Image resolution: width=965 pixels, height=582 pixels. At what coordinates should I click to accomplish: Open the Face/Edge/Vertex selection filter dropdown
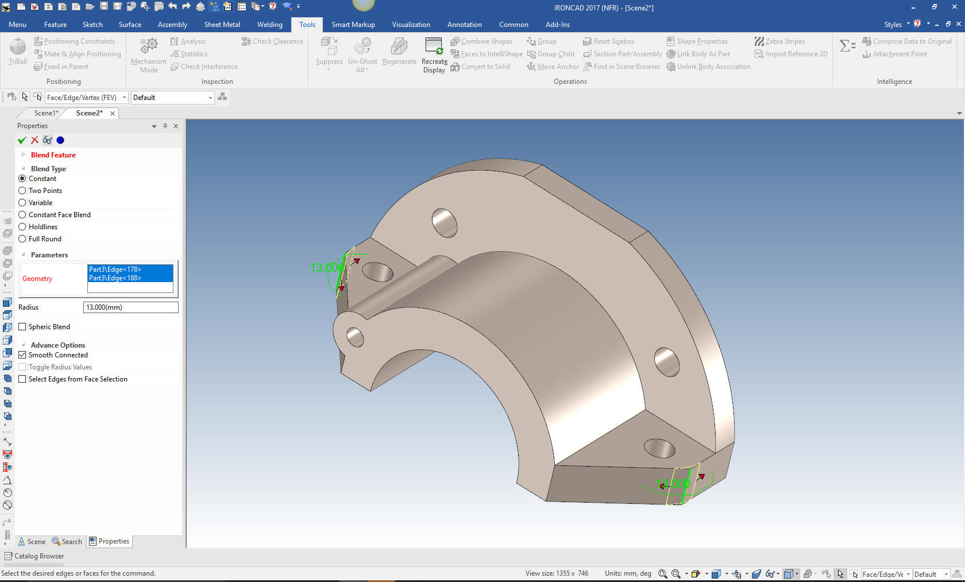pyautogui.click(x=124, y=98)
